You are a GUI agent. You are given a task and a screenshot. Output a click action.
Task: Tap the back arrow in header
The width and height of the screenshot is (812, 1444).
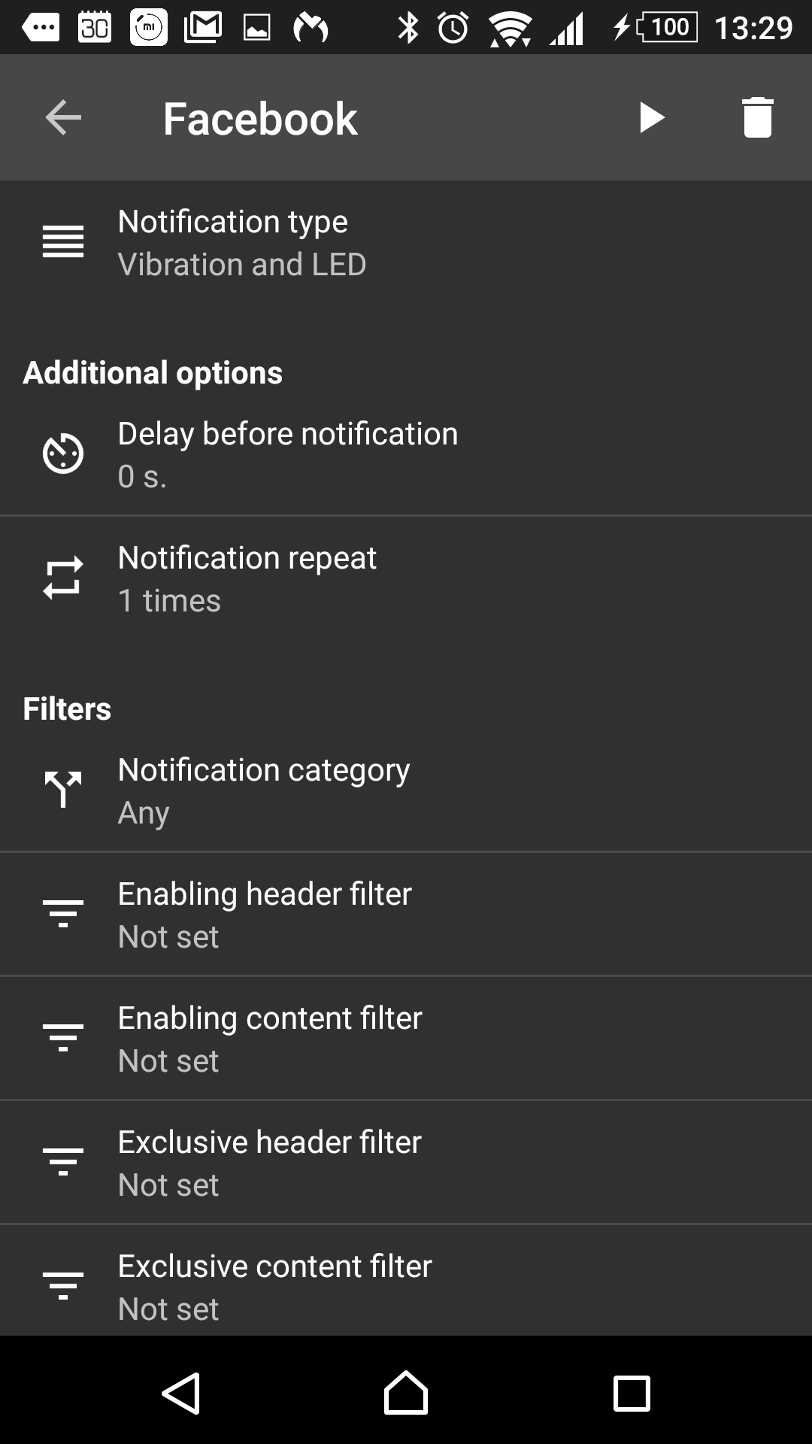click(x=63, y=118)
